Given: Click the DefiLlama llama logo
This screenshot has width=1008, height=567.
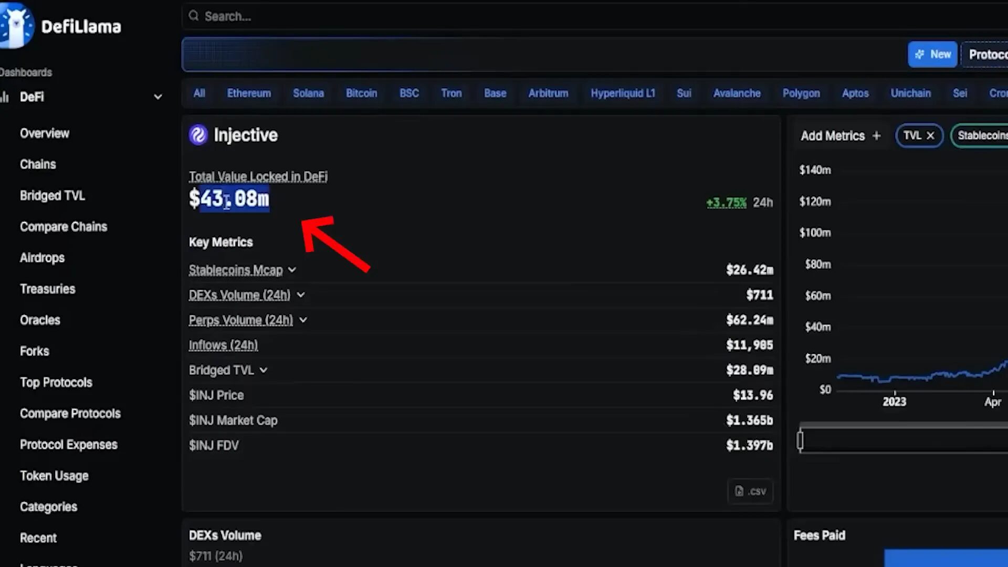Looking at the screenshot, I should point(18,25).
